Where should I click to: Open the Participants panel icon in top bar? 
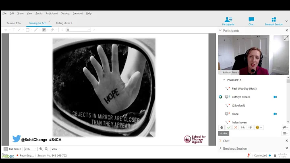228,21
